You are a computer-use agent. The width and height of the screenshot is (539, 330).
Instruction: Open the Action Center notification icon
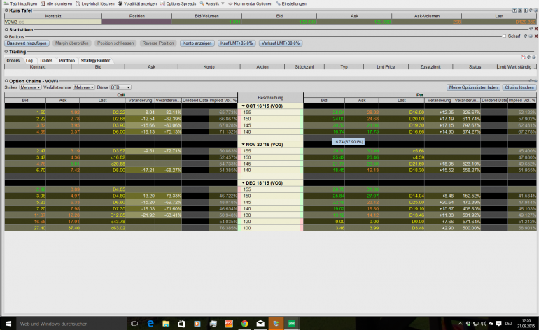pyautogui.click(x=499, y=324)
